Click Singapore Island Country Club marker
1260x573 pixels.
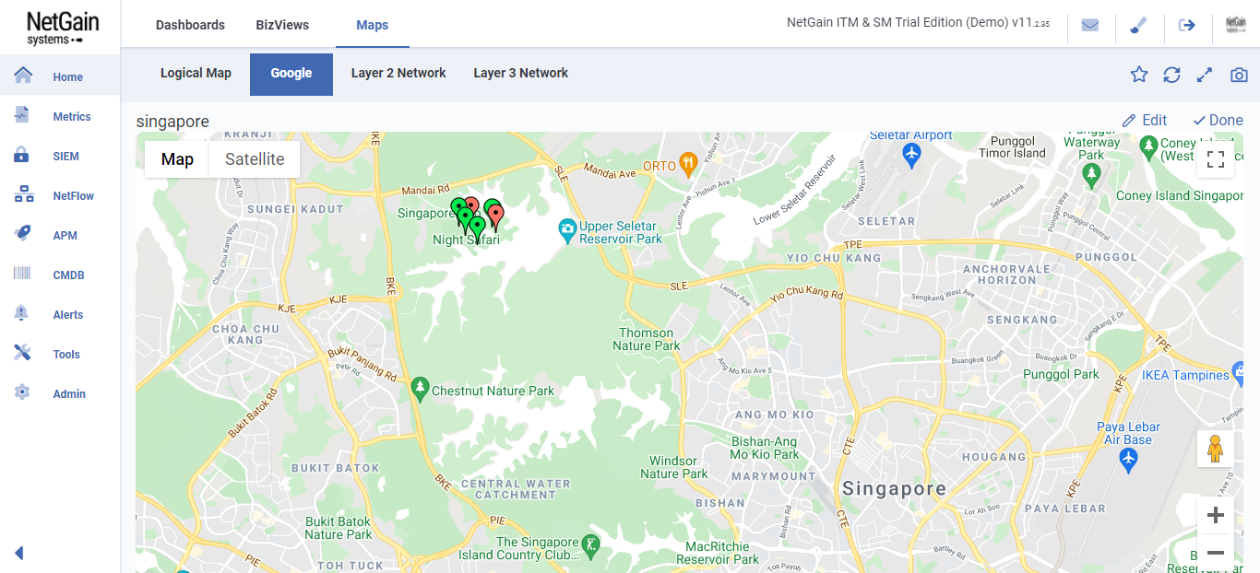point(590,545)
